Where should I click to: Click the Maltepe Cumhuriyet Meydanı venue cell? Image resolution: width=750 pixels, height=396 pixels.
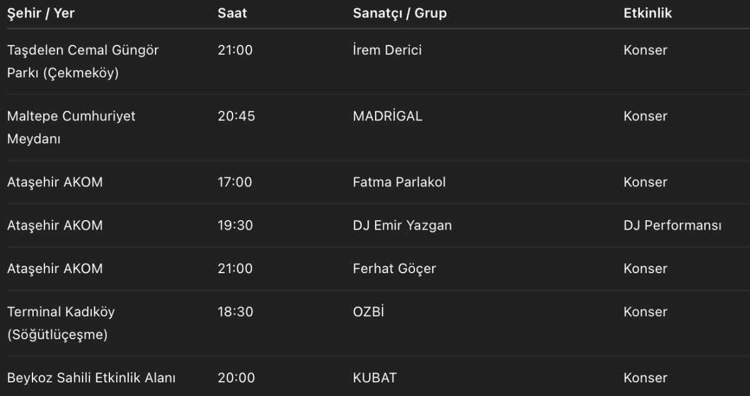click(71, 127)
